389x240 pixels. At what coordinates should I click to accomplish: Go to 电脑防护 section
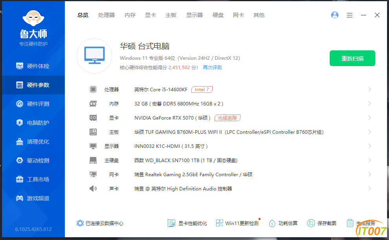point(33,123)
